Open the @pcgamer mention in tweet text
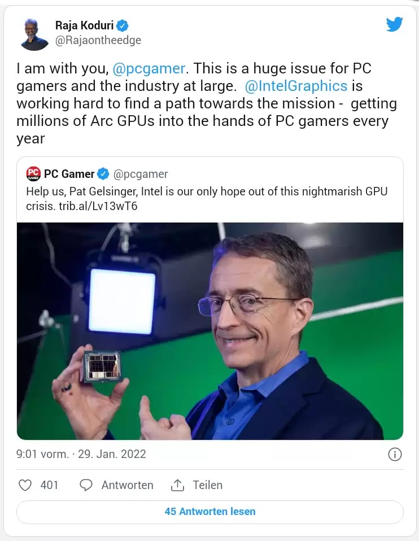 click(149, 68)
